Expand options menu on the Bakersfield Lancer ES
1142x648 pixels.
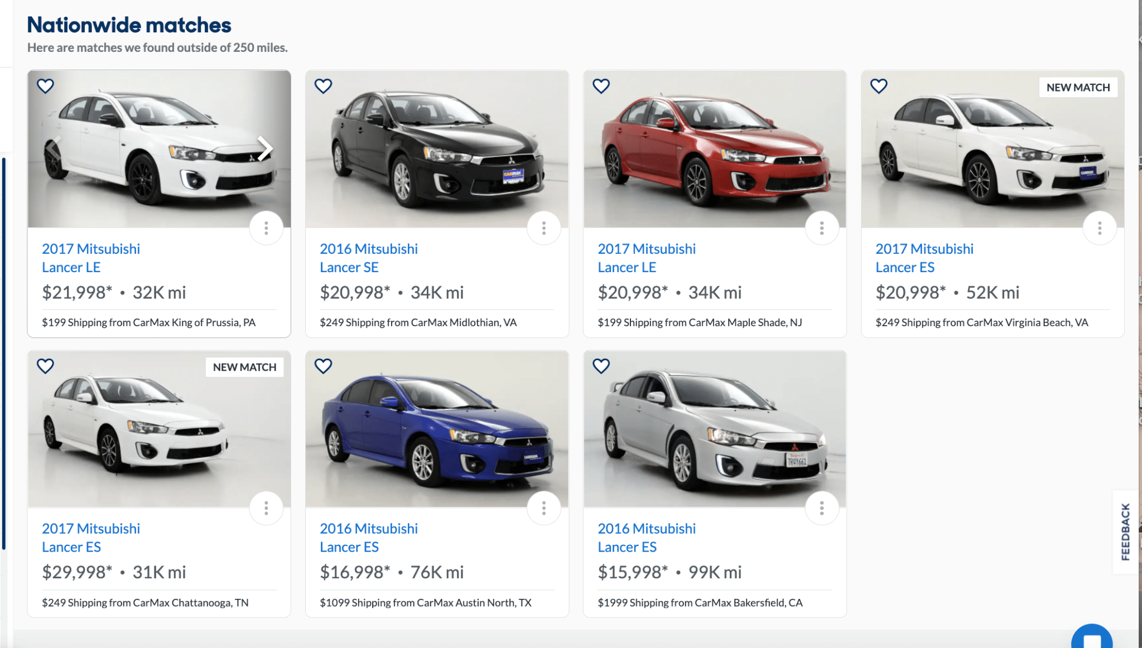pyautogui.click(x=821, y=507)
